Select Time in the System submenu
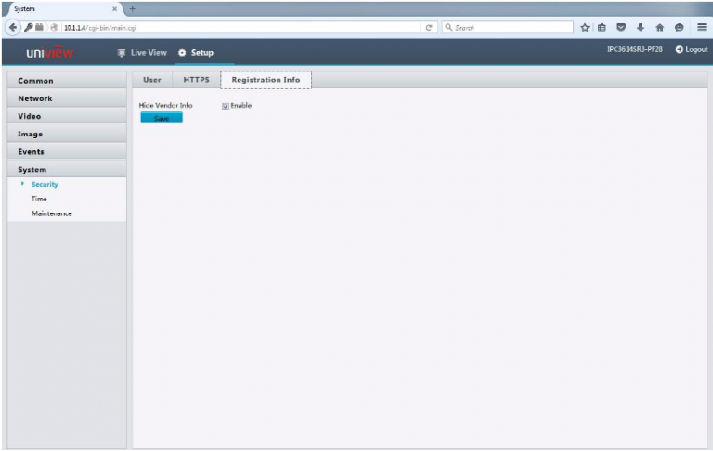The width and height of the screenshot is (713, 451). coord(39,199)
